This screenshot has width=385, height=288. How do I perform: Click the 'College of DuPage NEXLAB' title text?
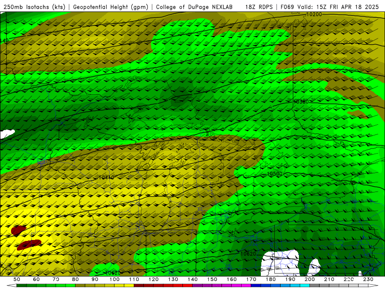point(194,7)
